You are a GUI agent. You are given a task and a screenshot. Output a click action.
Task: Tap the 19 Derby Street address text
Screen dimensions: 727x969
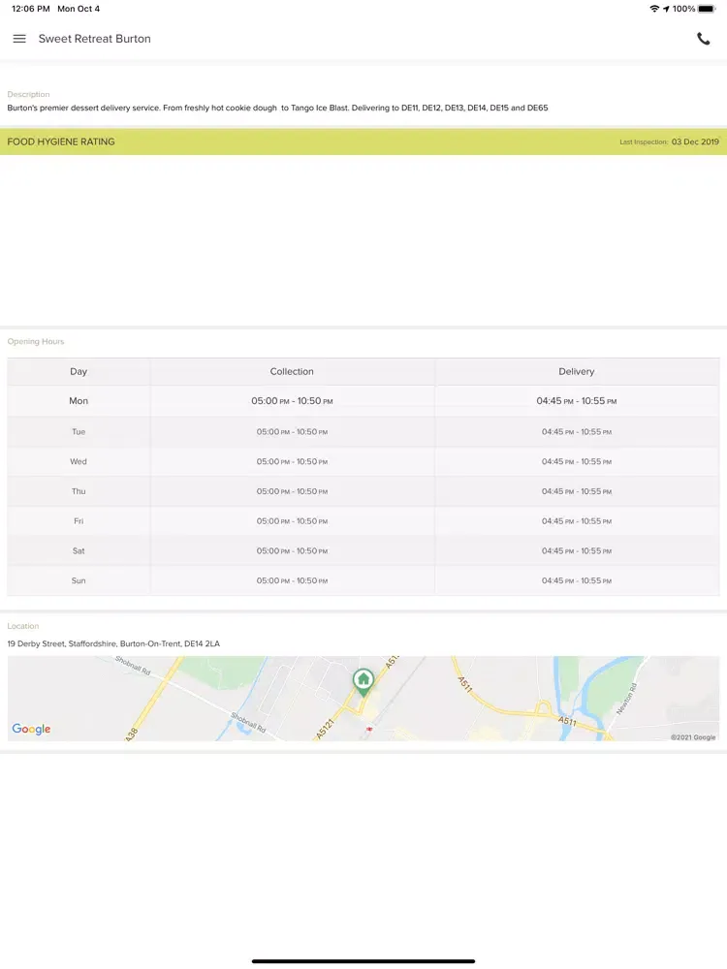click(x=113, y=643)
